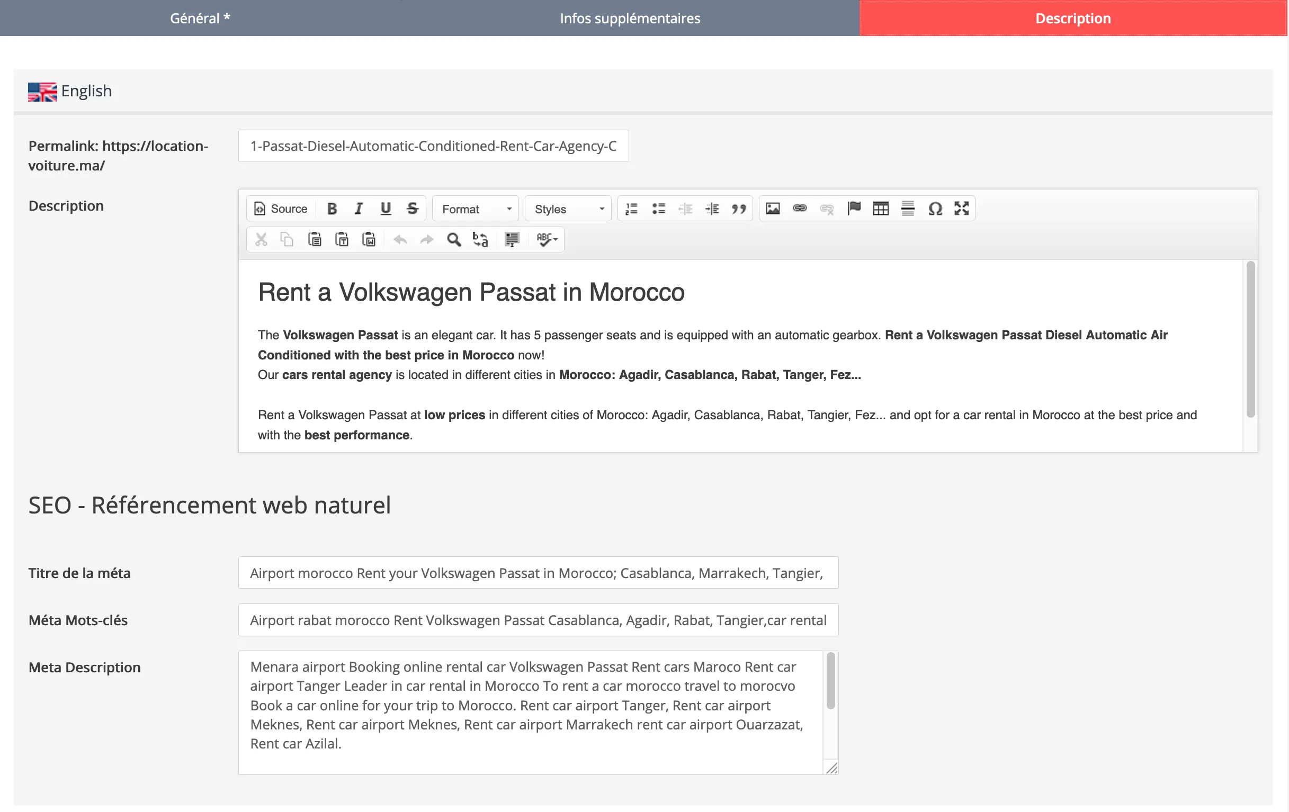Click the insert image icon
Image resolution: width=1289 pixels, height=812 pixels.
(773, 209)
